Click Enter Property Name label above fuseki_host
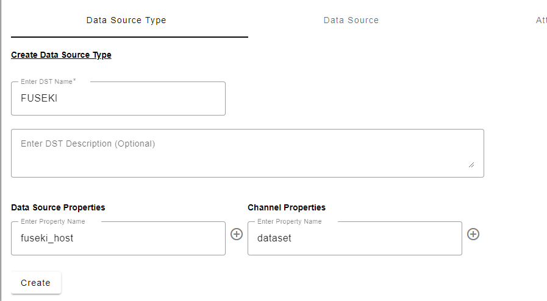 [53, 221]
